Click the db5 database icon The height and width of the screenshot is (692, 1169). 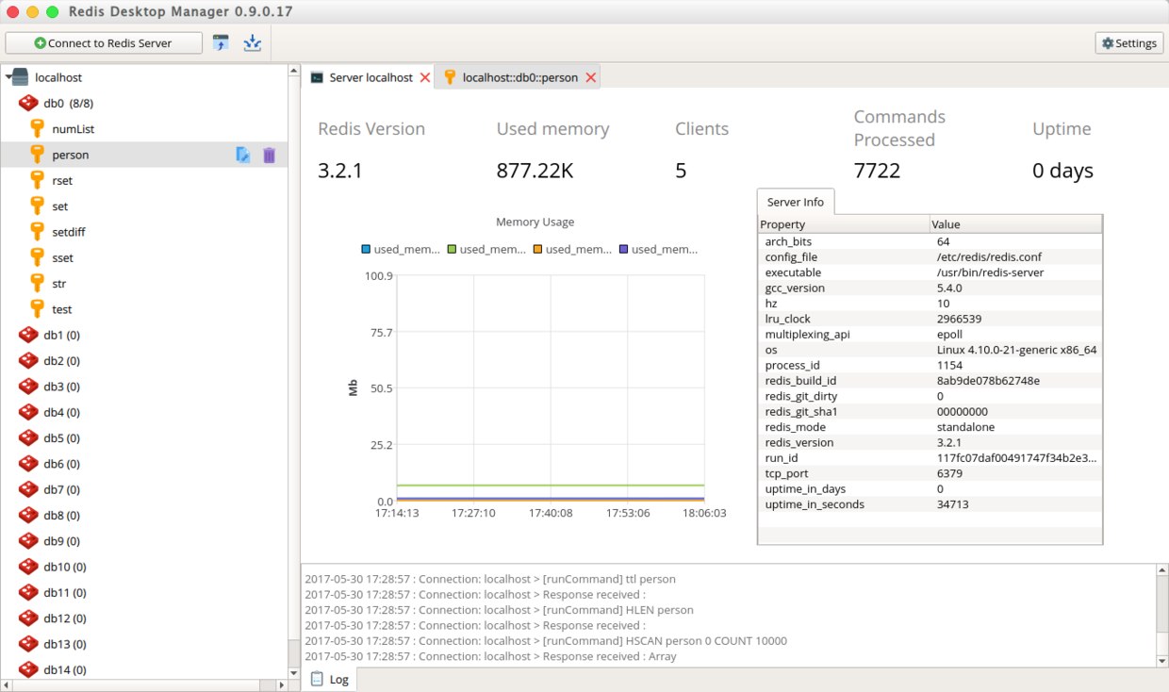[x=28, y=437]
